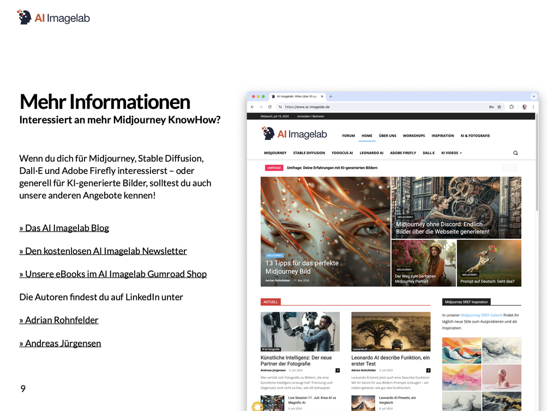Open Leonardo AI Presets, ein Vergleich article
The height and width of the screenshot is (411, 548).
[398, 400]
